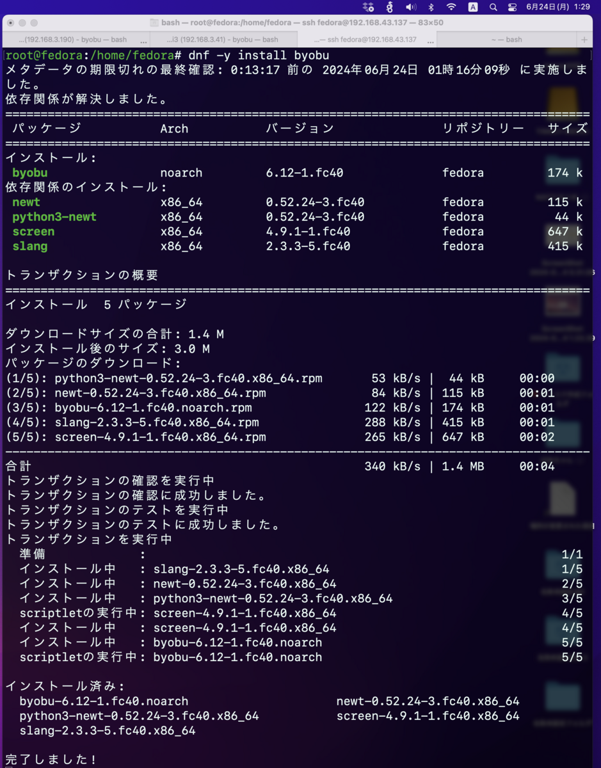
Task: Toggle Japanese input with the A input source icon
Action: 474,7
